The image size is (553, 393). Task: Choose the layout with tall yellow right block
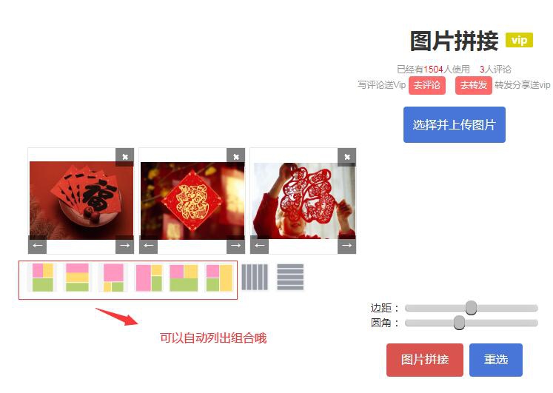tap(219, 278)
